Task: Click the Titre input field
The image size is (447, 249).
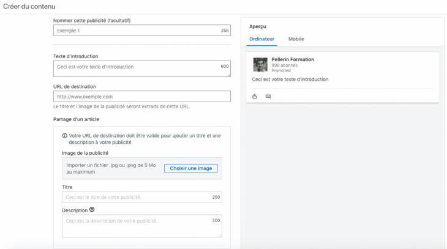Action: (x=135, y=197)
